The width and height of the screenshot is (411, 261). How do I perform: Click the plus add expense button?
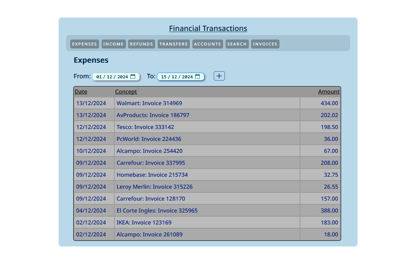coord(219,76)
